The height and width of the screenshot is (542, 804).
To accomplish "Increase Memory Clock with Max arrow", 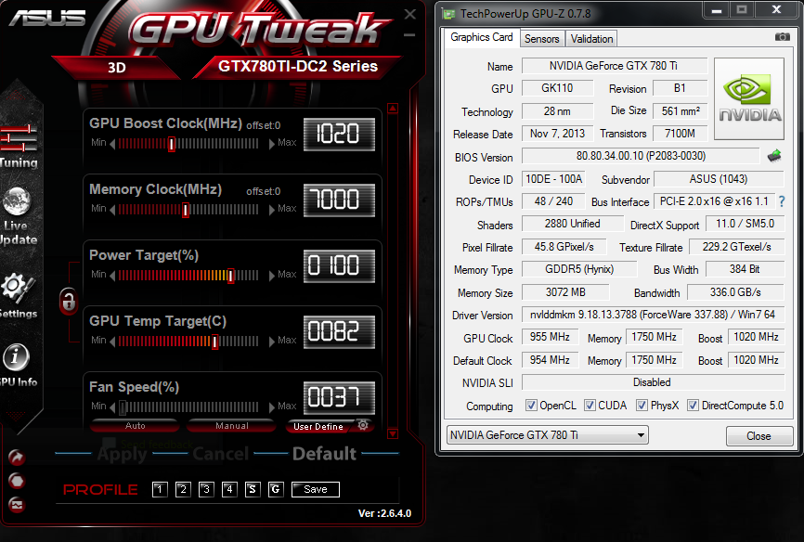I will click(272, 210).
